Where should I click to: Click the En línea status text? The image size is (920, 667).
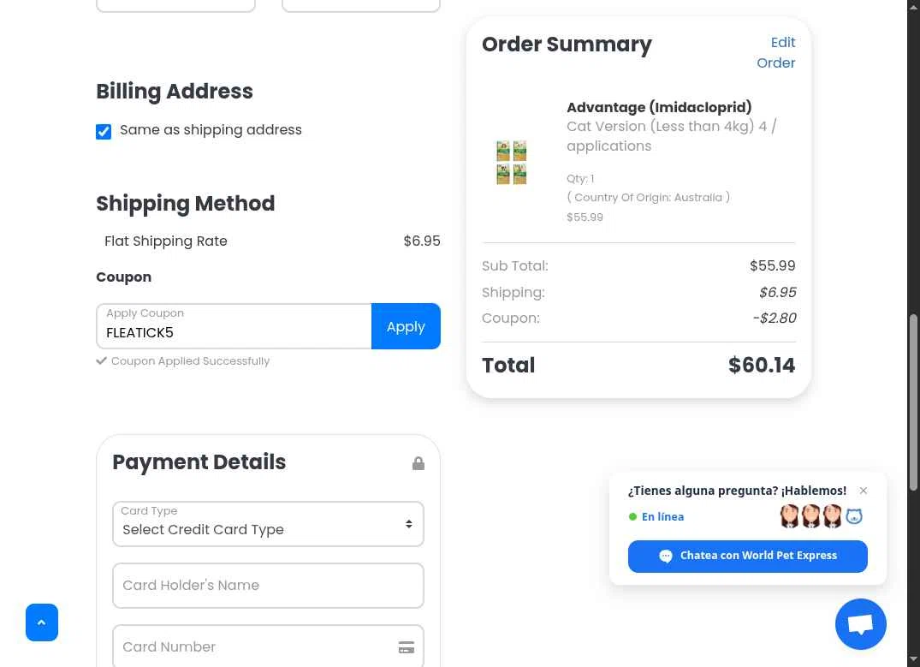click(x=662, y=516)
